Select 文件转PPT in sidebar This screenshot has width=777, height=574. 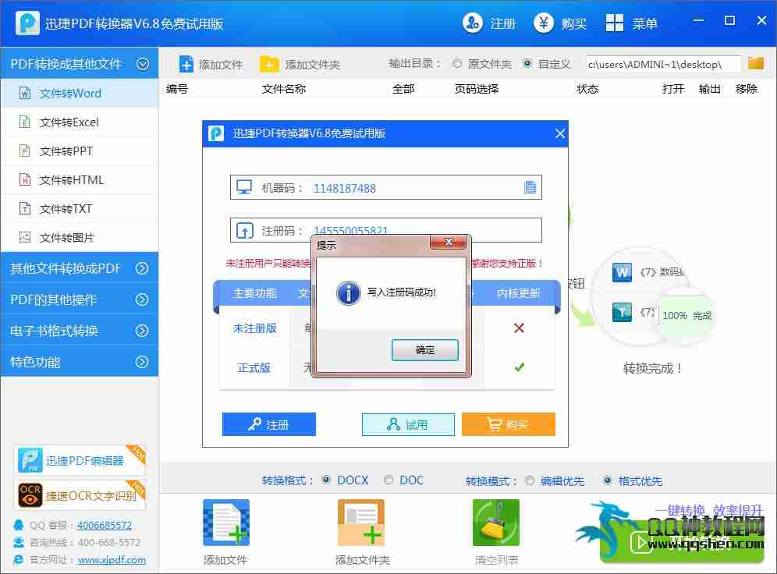[x=80, y=151]
